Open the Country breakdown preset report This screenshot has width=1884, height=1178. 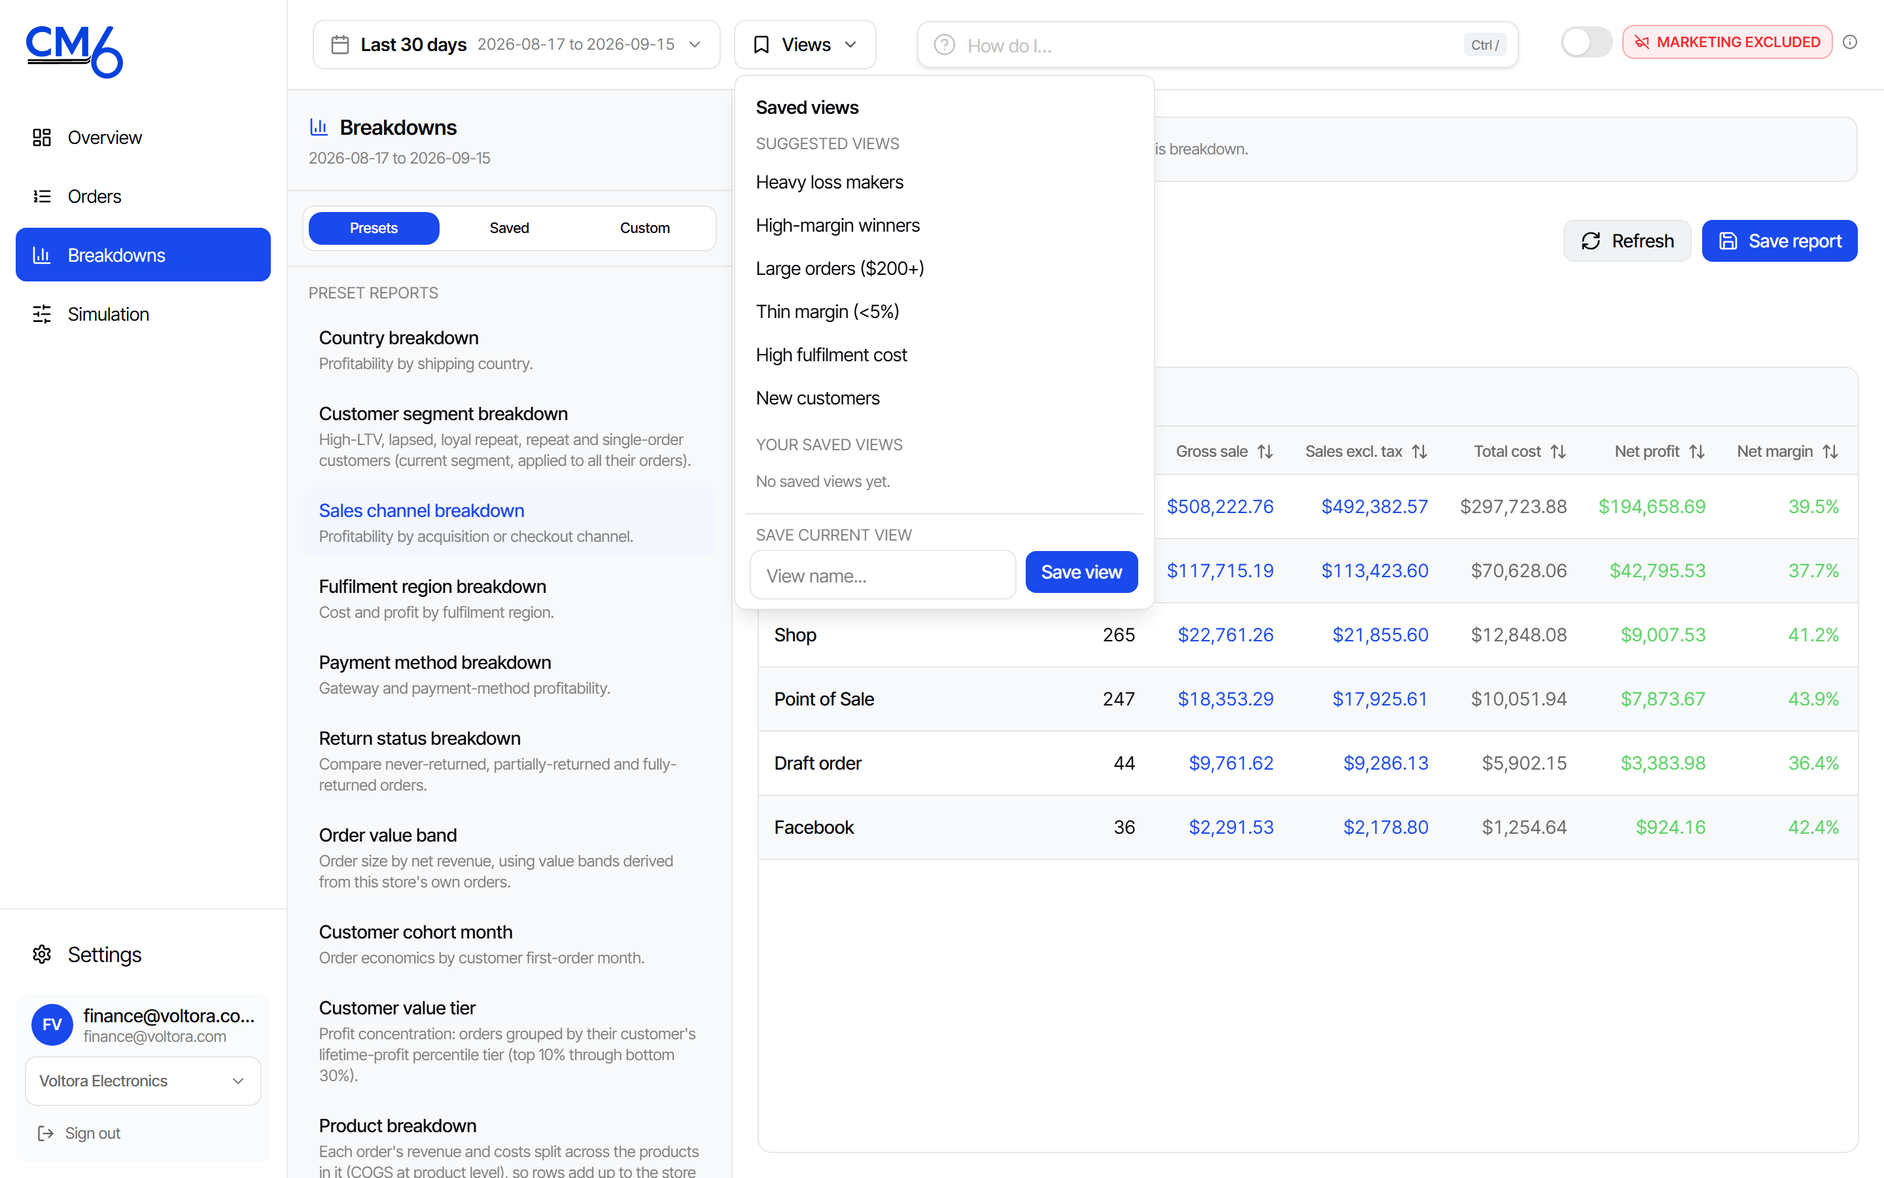pyautogui.click(x=509, y=350)
